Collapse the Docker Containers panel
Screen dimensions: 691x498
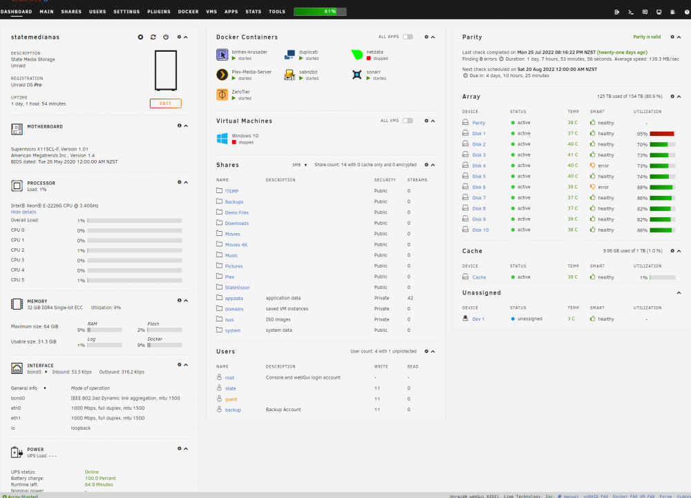tap(433, 37)
